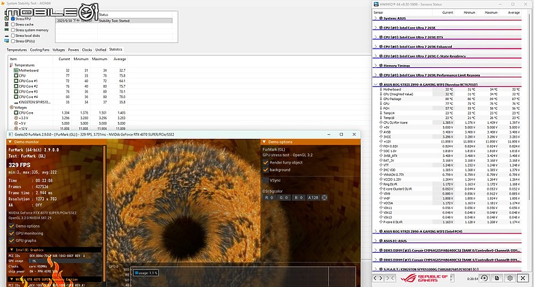Click the Motherboard icon in the AIDA64 temperatures list
Viewport: 534px width, 287px height.
[x=16, y=70]
